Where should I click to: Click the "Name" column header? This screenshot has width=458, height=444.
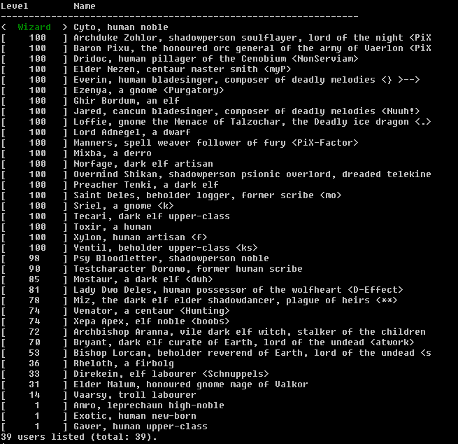click(x=85, y=6)
